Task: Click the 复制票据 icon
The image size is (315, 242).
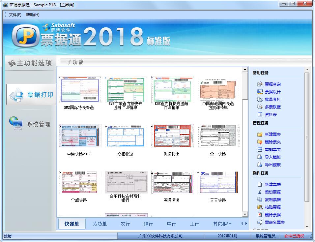Action: pos(260,199)
